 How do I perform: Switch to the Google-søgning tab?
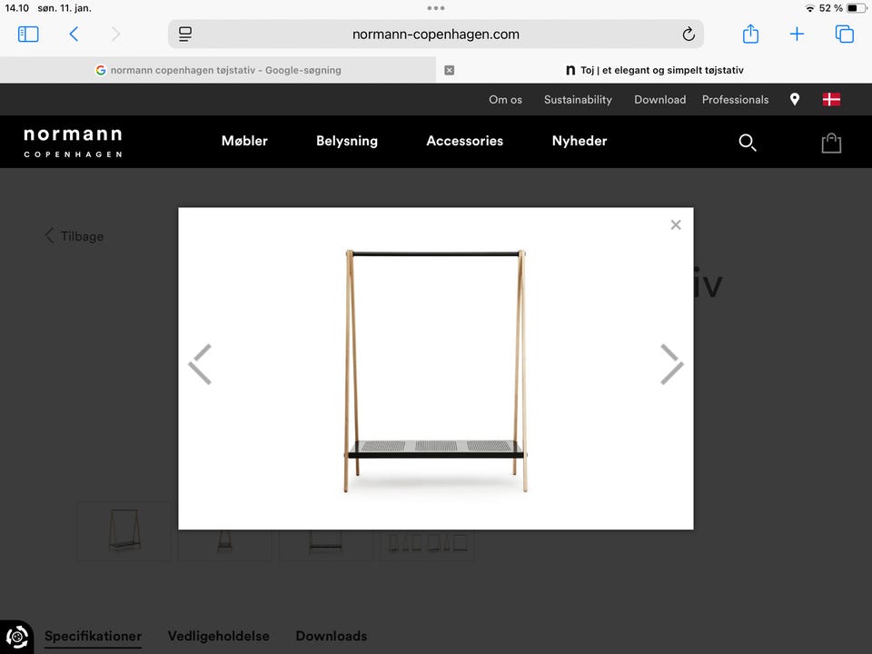(x=223, y=70)
